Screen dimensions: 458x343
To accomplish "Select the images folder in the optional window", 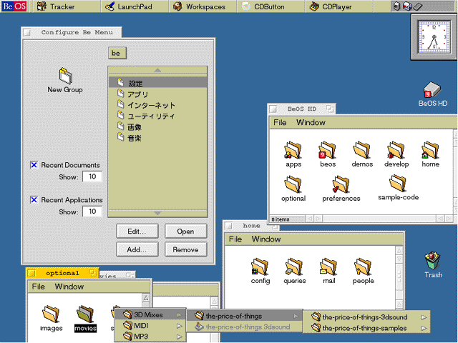I will 51,319.
